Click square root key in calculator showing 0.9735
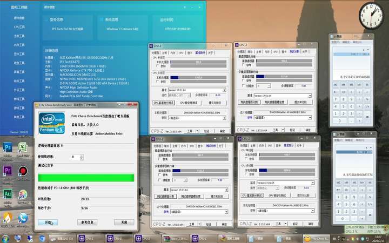389x243 pixels. [x=370, y=190]
